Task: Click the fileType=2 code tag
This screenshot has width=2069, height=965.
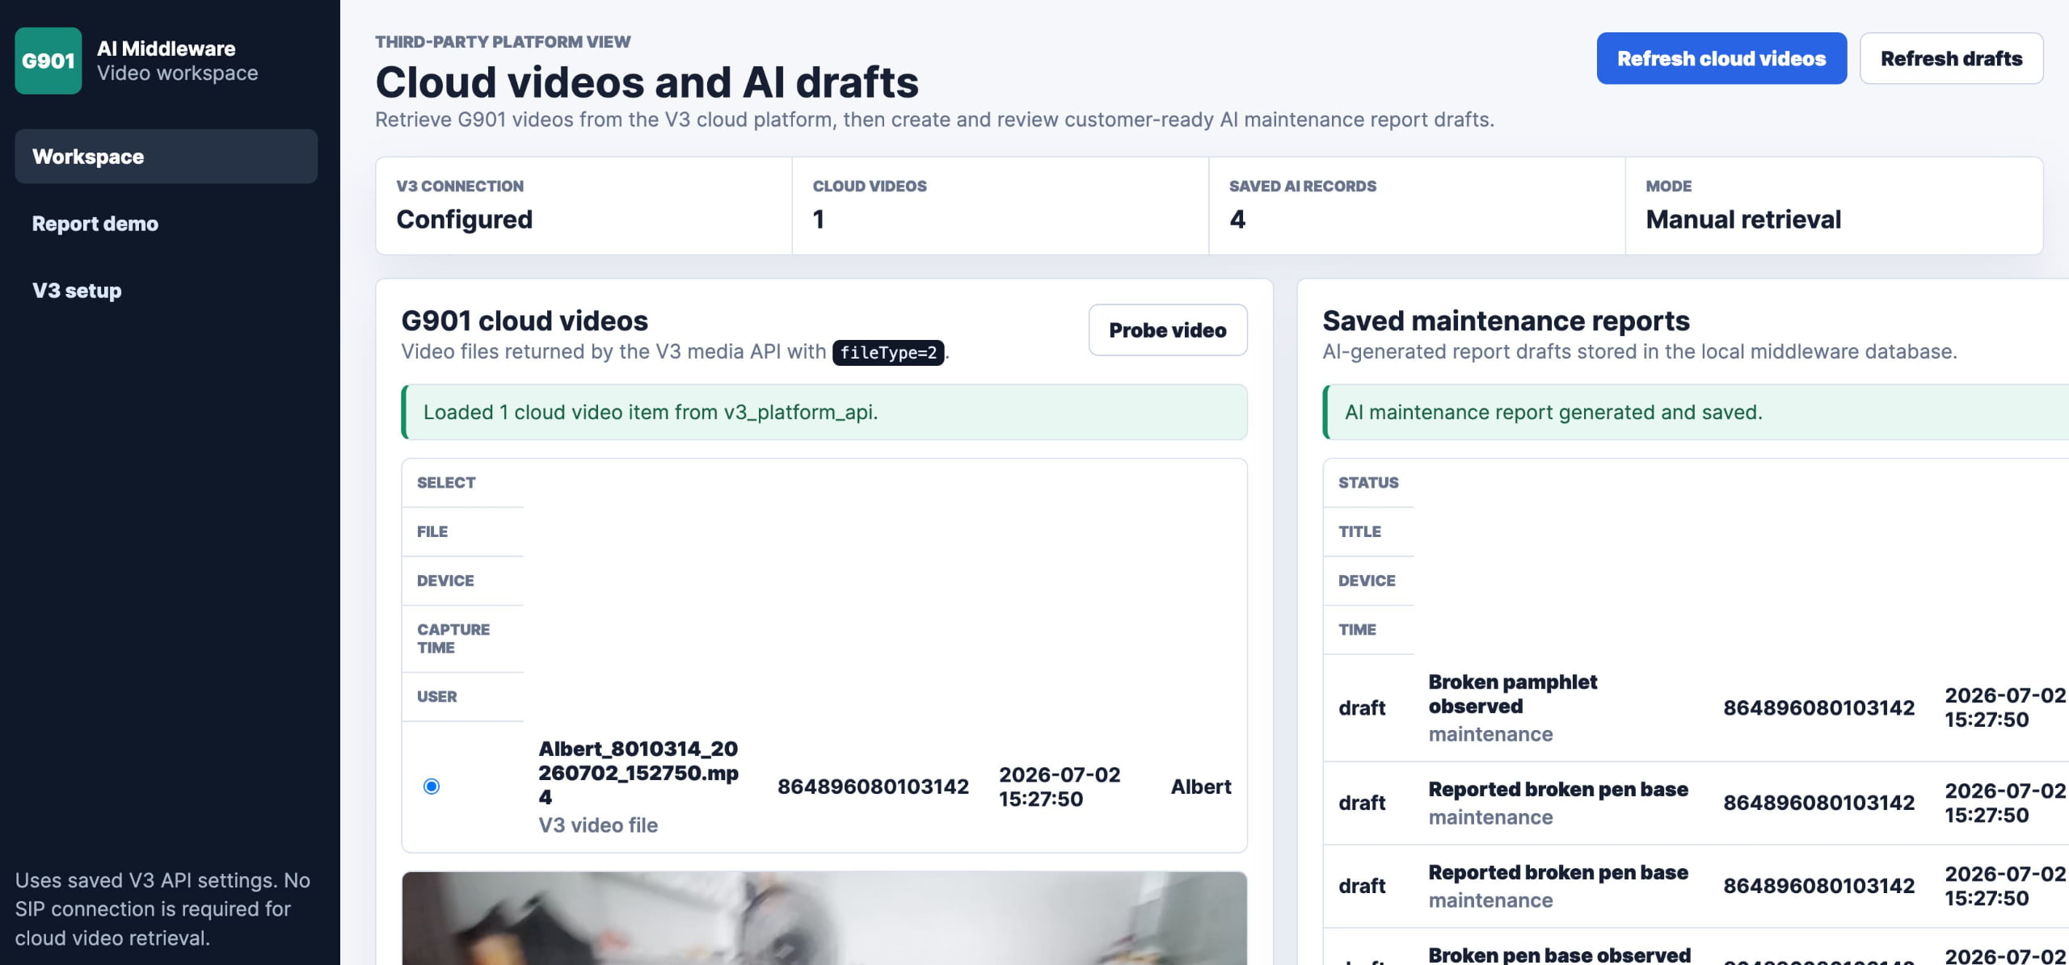Action: pos(888,353)
